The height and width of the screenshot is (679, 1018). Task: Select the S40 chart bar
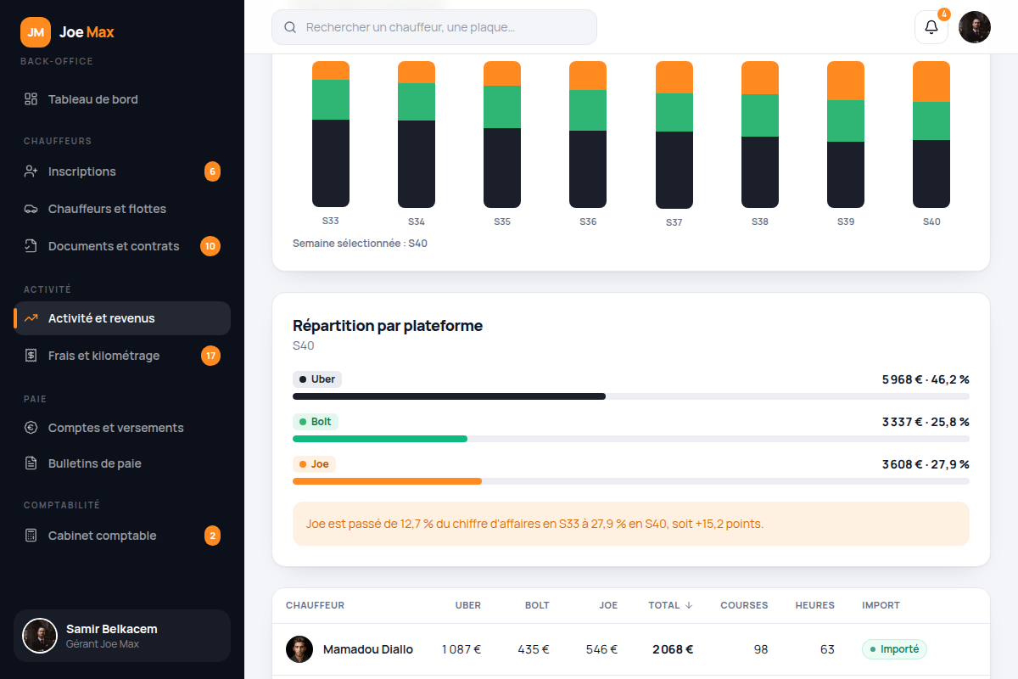pos(931,134)
